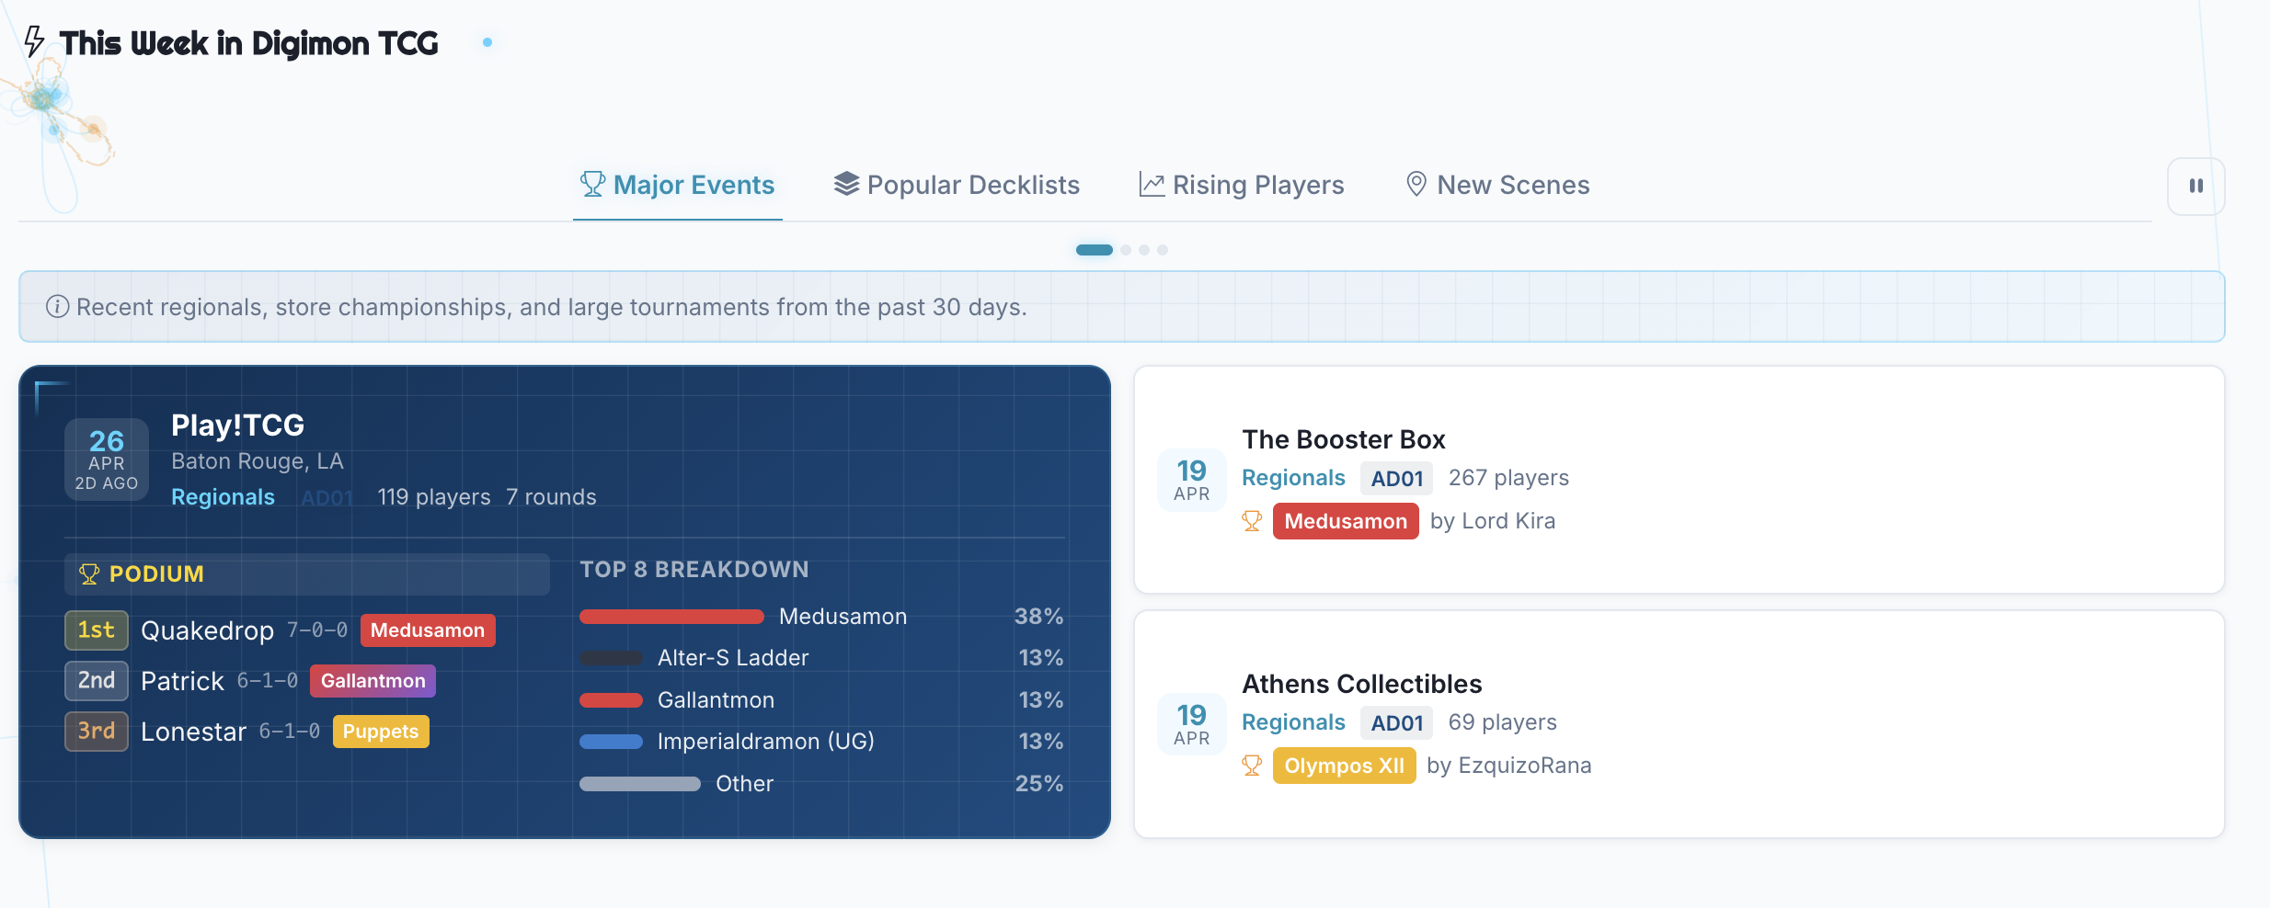Pause the carousel auto-rotation
The image size is (2270, 908).
pyautogui.click(x=2196, y=187)
